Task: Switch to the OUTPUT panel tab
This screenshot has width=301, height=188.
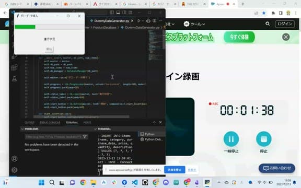Action: tap(30, 122)
